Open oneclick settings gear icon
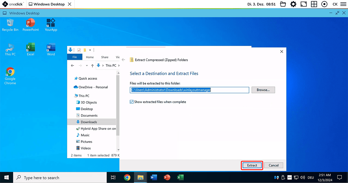This screenshot has width=348, height=183. click(293, 4)
